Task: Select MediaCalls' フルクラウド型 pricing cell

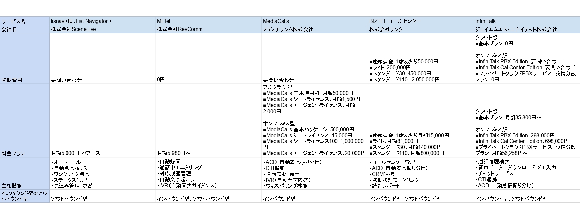Action: [315, 120]
